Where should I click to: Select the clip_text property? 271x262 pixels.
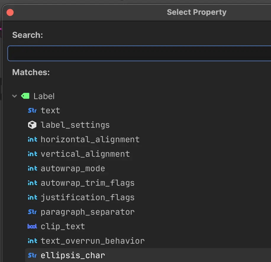62,226
